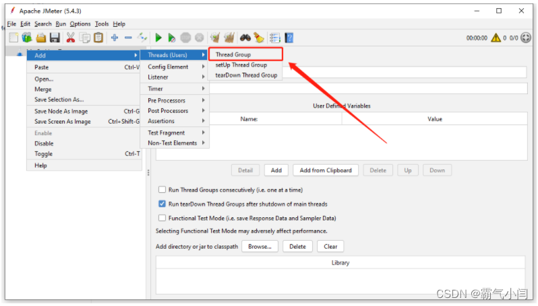Select setUp Thread Group item
This screenshot has width=538, height=306.
(245, 65)
